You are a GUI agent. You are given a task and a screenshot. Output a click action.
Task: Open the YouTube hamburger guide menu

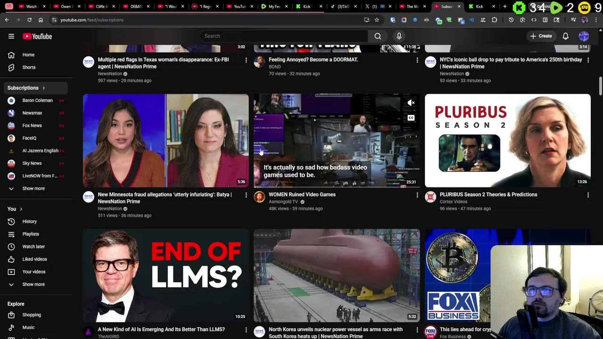[x=11, y=36]
